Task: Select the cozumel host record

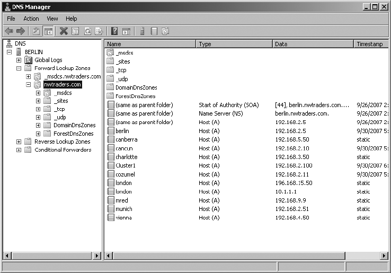Action: pos(125,174)
